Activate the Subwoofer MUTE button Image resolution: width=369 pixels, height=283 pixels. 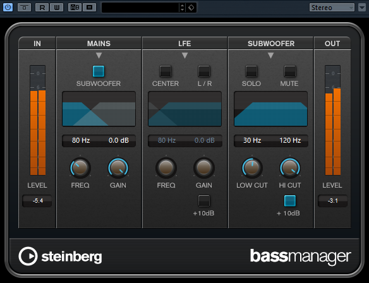click(x=290, y=71)
